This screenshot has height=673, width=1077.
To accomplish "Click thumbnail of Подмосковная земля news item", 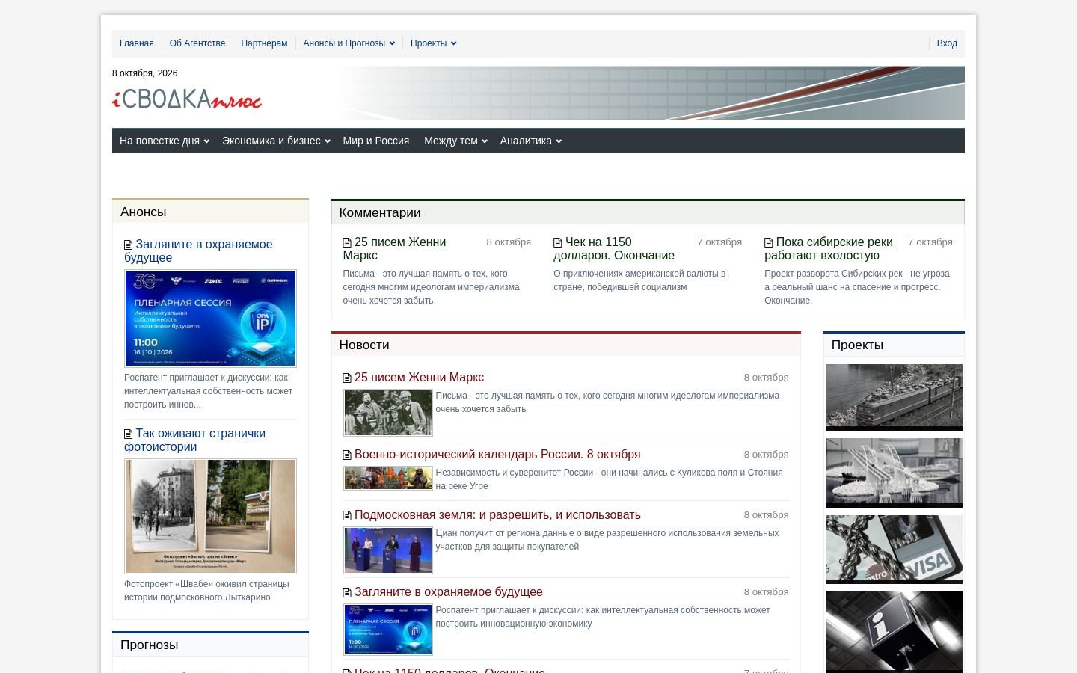I will coord(388,550).
